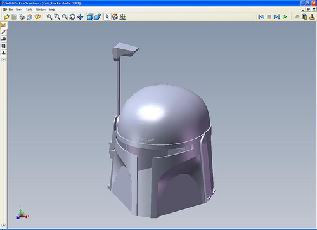317x230 pixels.
Task: Select Cross Section in left sidebar
Action: pyautogui.click(x=3, y=46)
